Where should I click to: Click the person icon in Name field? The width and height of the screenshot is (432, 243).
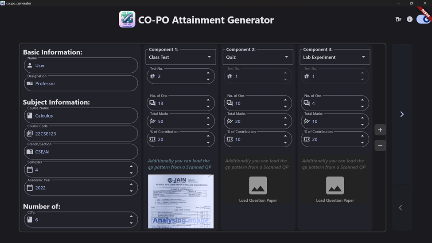click(x=30, y=65)
